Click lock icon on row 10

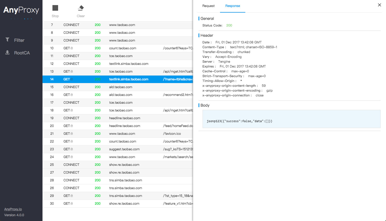click(72, 48)
